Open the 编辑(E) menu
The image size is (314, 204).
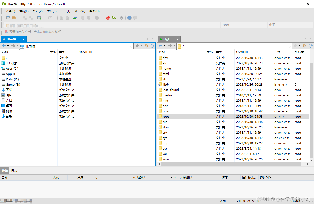click(24, 11)
